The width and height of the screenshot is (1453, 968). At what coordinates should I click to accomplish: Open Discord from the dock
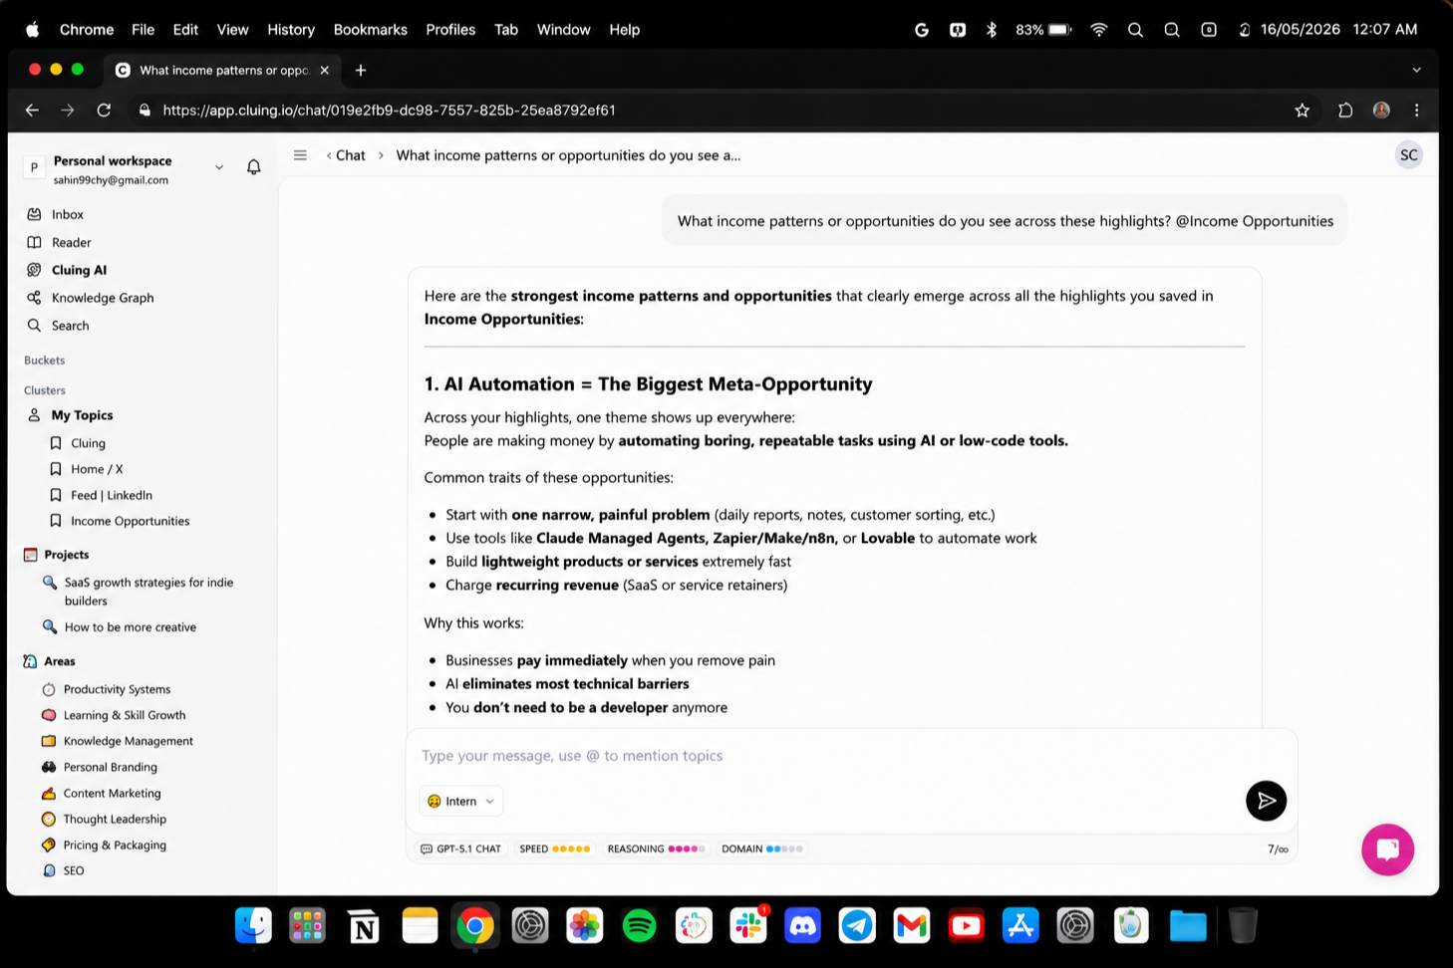(x=802, y=926)
